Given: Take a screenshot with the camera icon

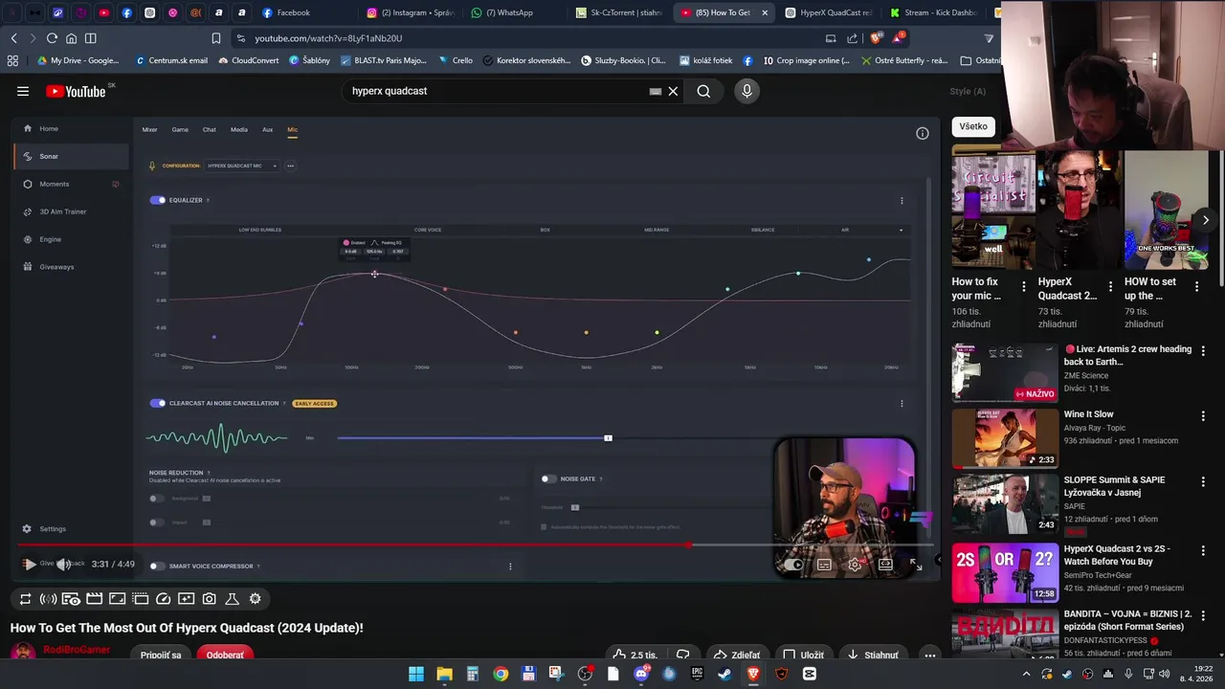Looking at the screenshot, I should [209, 599].
